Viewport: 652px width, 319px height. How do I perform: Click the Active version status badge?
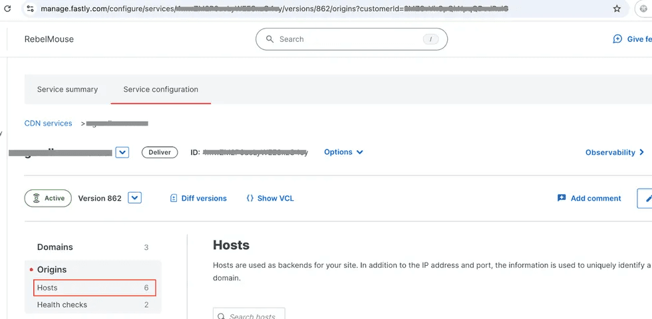(48, 198)
